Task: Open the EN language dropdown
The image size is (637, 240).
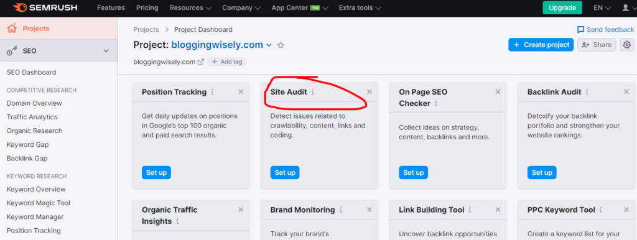Action: tap(602, 7)
